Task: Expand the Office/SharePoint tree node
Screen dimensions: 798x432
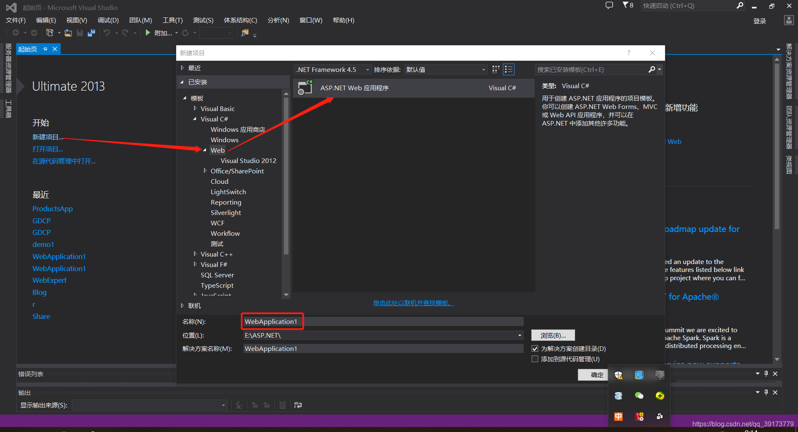Action: pos(205,171)
